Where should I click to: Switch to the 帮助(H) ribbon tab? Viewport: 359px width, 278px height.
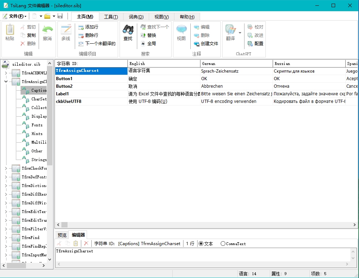click(x=187, y=17)
